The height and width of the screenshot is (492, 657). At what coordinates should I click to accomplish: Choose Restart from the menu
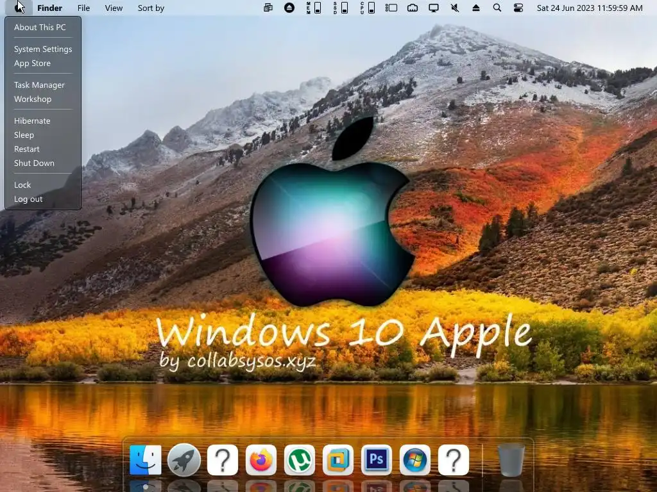(26, 149)
